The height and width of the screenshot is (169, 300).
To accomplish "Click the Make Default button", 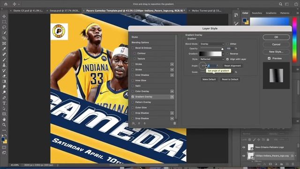I will (x=209, y=79).
